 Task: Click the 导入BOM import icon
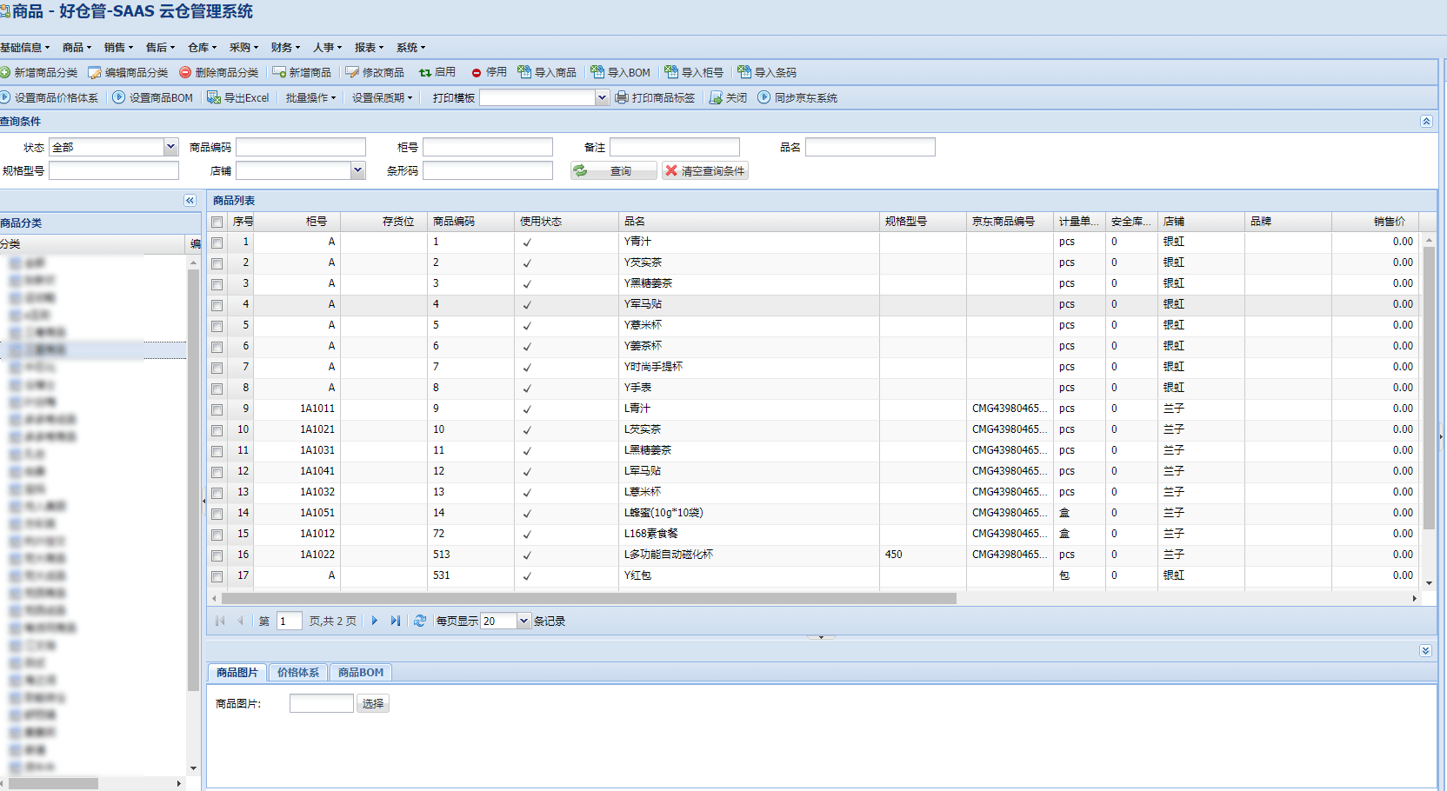597,73
